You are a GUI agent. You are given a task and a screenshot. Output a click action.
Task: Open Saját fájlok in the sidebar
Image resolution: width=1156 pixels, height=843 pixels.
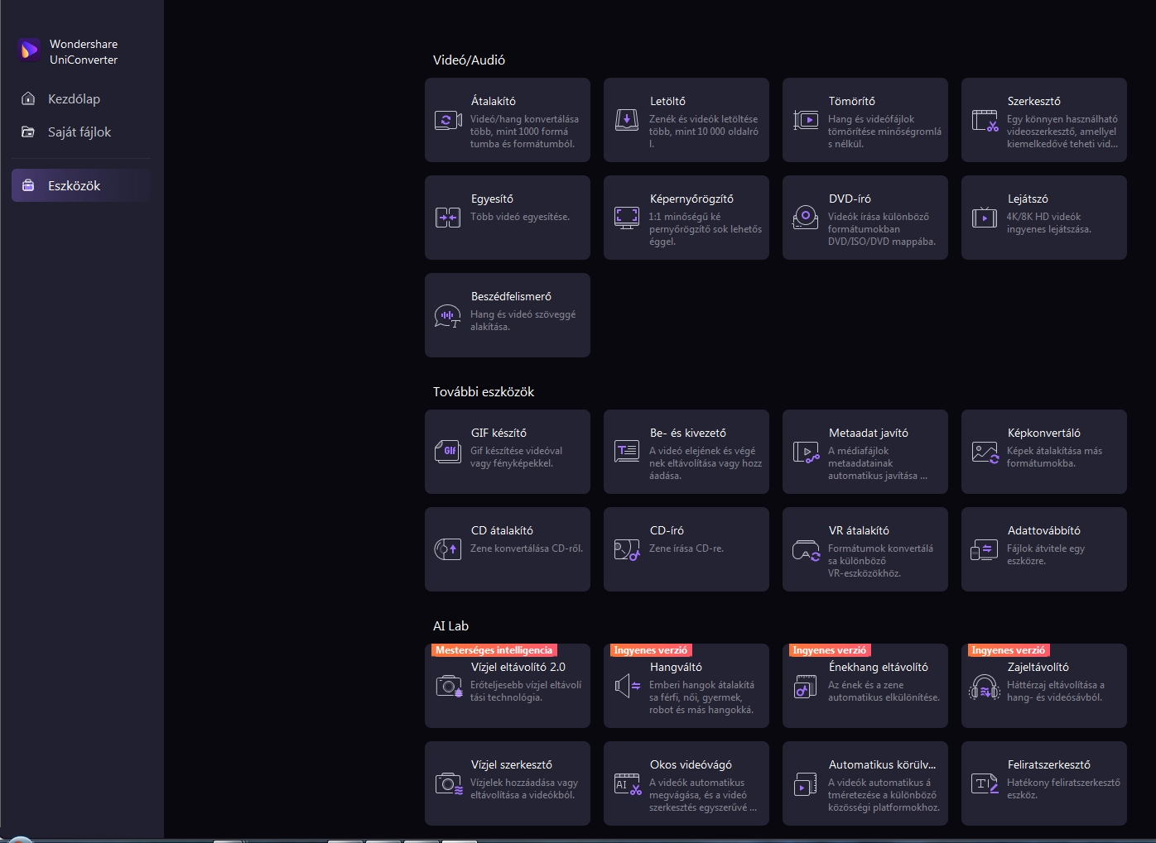[x=79, y=132]
